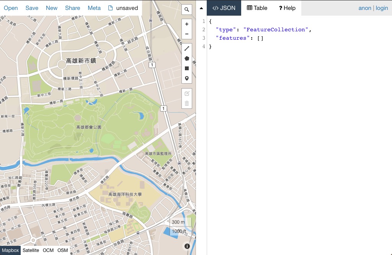Image resolution: width=392 pixels, height=255 pixels.
Task: Click the 高雄市區監理所 label
Action: pos(158,153)
